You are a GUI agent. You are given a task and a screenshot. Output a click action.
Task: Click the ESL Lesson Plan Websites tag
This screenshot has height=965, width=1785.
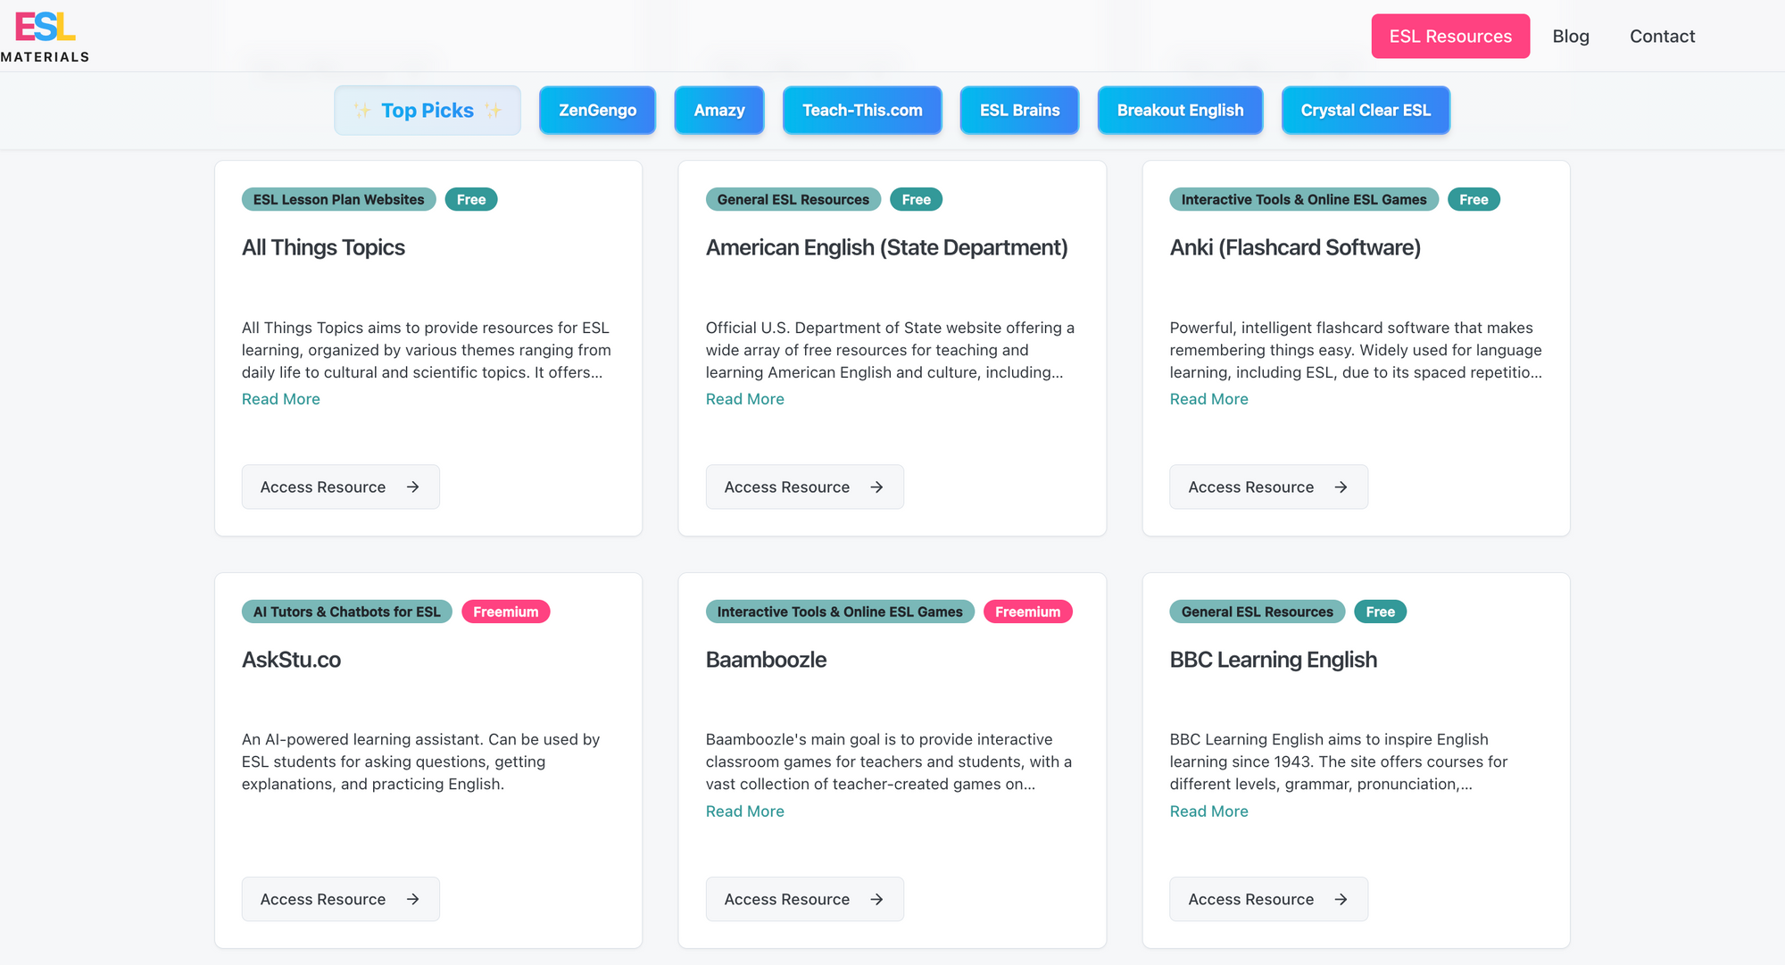tap(338, 200)
